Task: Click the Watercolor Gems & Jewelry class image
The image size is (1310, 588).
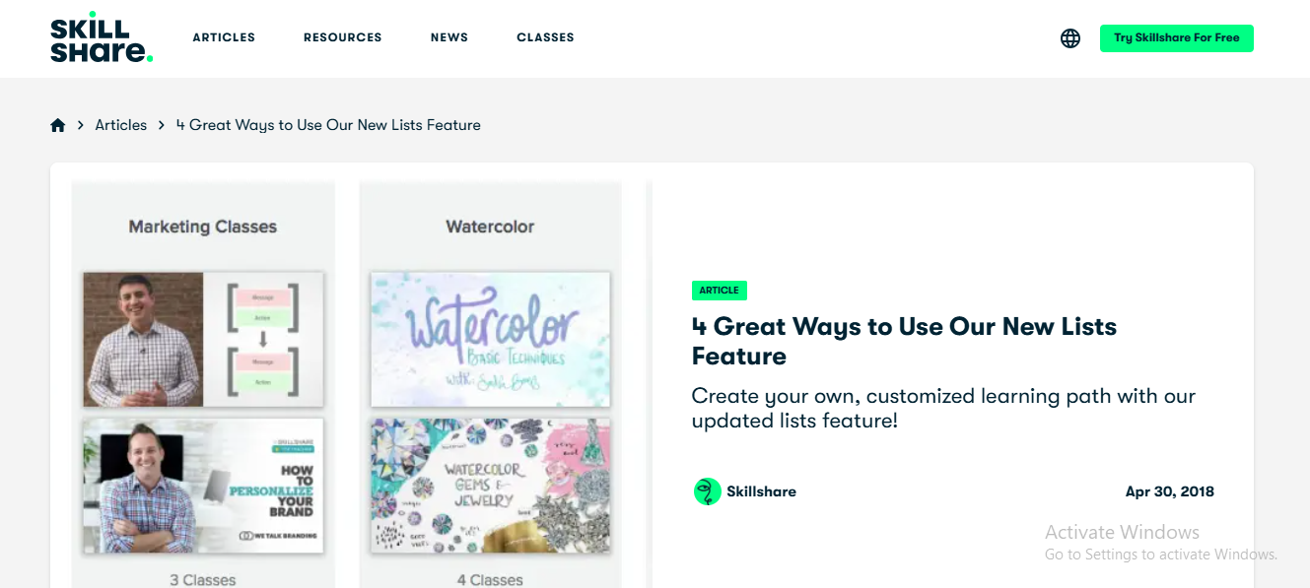Action: coord(490,485)
